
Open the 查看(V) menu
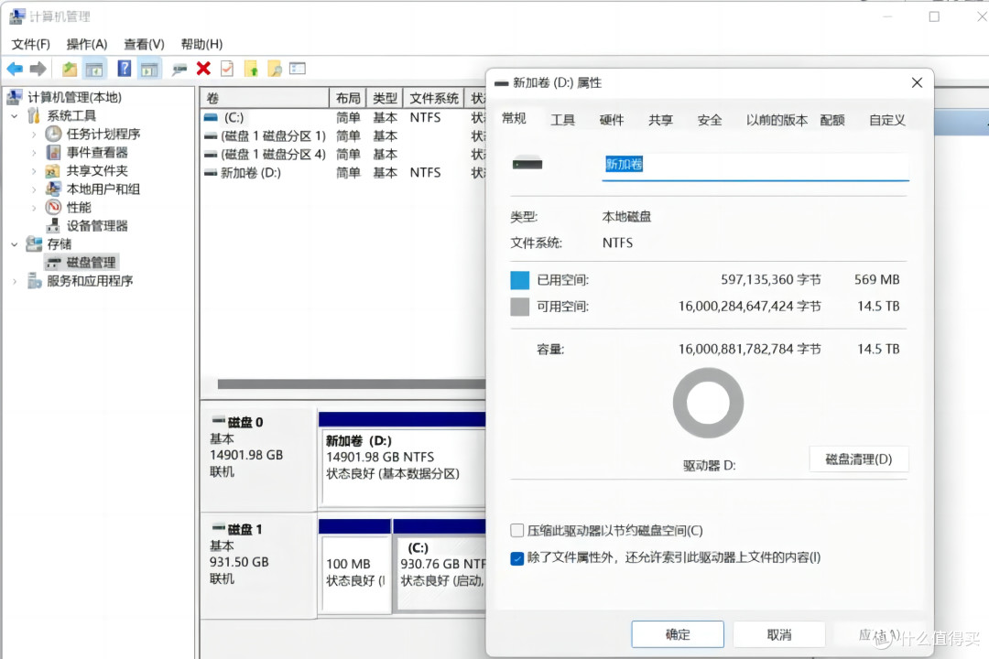pyautogui.click(x=144, y=44)
